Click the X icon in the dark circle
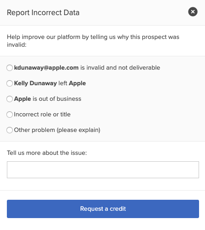 pyautogui.click(x=193, y=12)
